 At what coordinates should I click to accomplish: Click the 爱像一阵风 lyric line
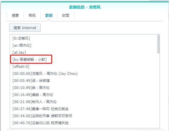pyautogui.click(x=40, y=109)
